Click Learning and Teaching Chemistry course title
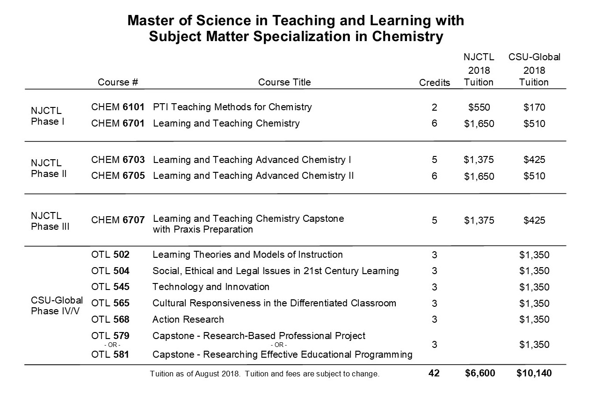 coord(226,124)
